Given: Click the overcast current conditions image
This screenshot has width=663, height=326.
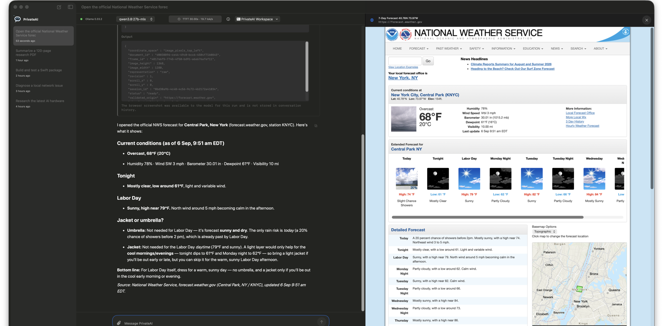Looking at the screenshot, I should [x=404, y=119].
